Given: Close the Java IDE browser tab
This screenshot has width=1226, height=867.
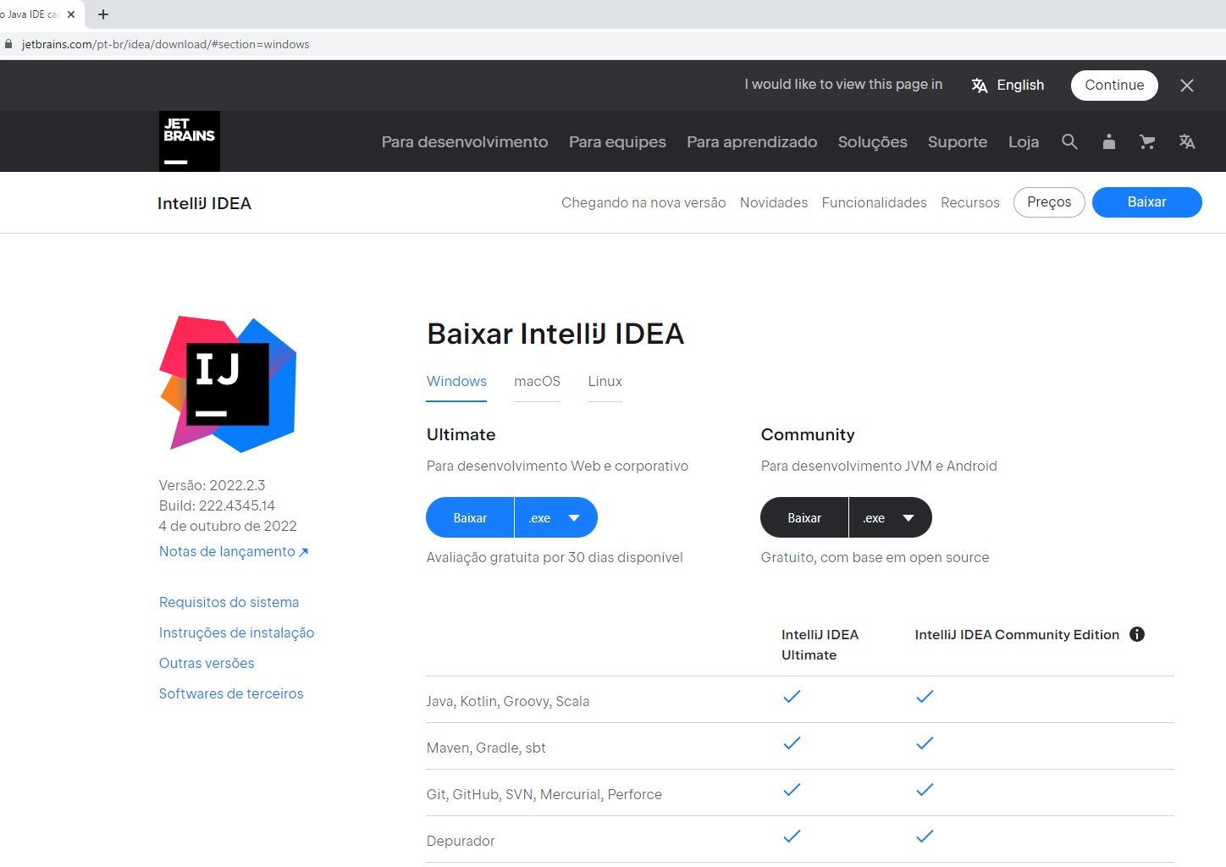Looking at the screenshot, I should [71, 14].
